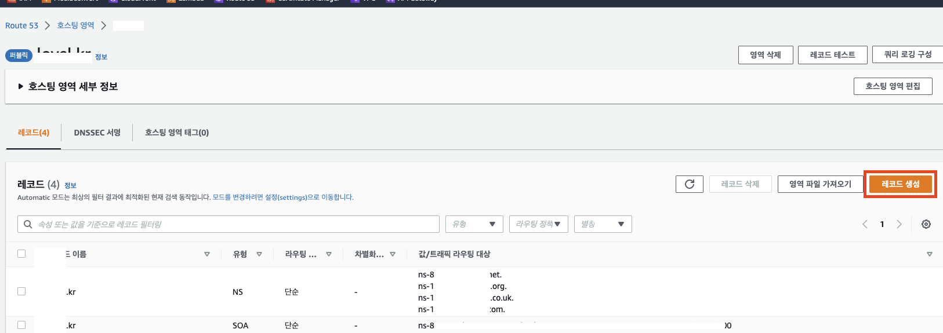The image size is (943, 333).
Task: Click 단순 routing cell in SOA row
Action: 292,325
